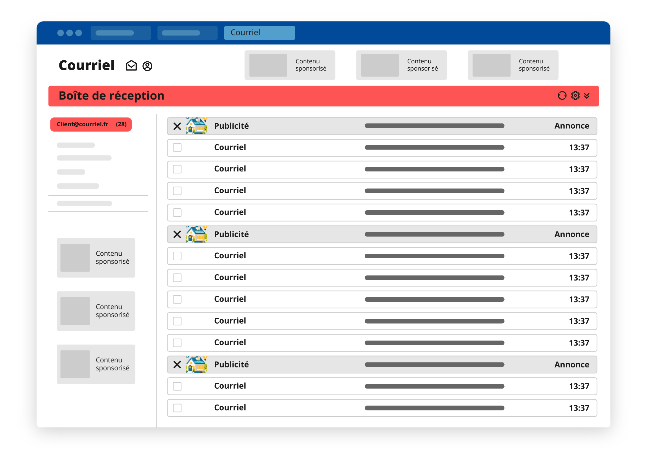Click the rightmost top Contenu sponsorisé banner
Image resolution: width=647 pixels, height=449 pixels.
coord(513,65)
